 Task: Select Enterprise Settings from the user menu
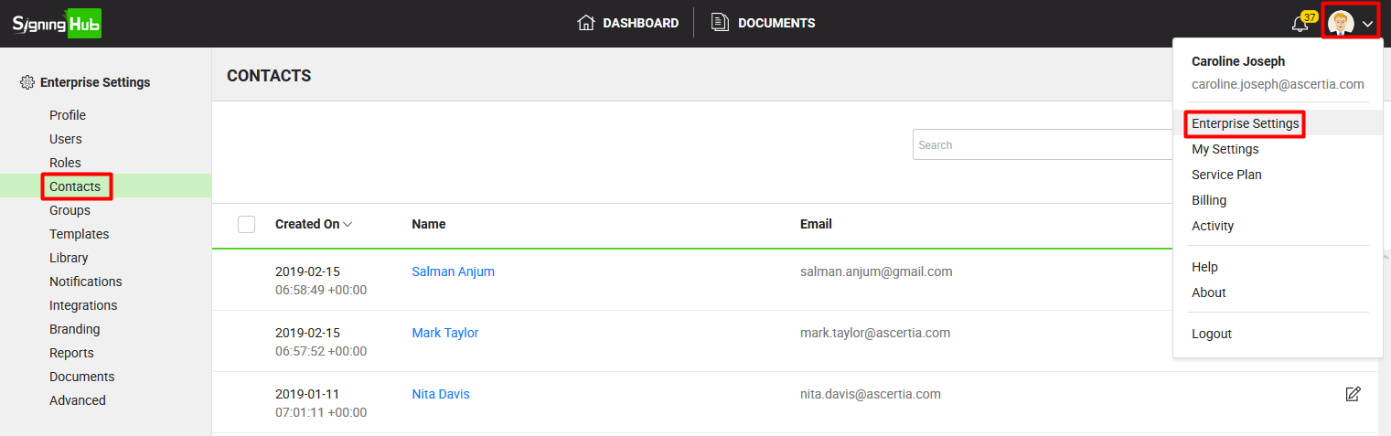point(1245,123)
